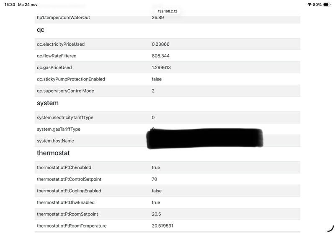Select the system section heading

pos(48,103)
